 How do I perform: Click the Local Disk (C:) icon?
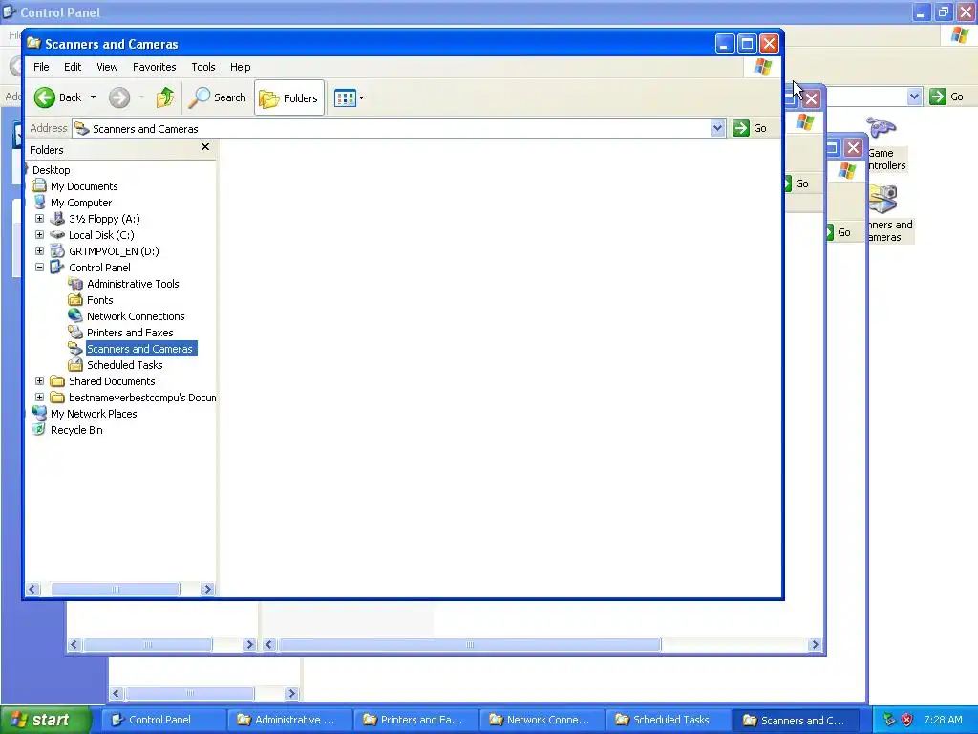click(x=57, y=235)
